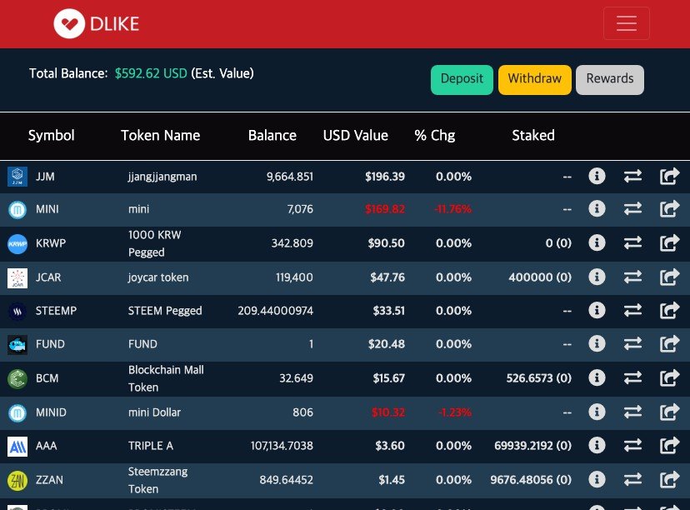Click staked amount 69939.2192 (0)
The height and width of the screenshot is (510, 690).
coord(532,446)
